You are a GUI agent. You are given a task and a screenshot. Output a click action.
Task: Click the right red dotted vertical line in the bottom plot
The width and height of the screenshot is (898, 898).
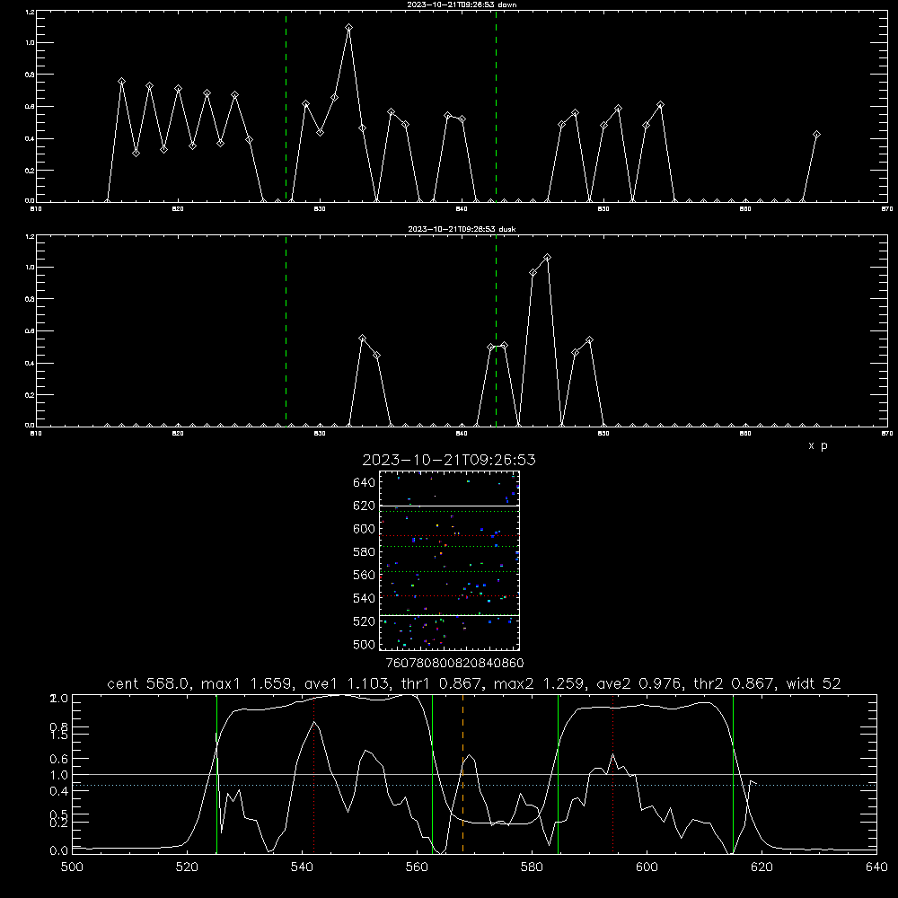tap(612, 774)
